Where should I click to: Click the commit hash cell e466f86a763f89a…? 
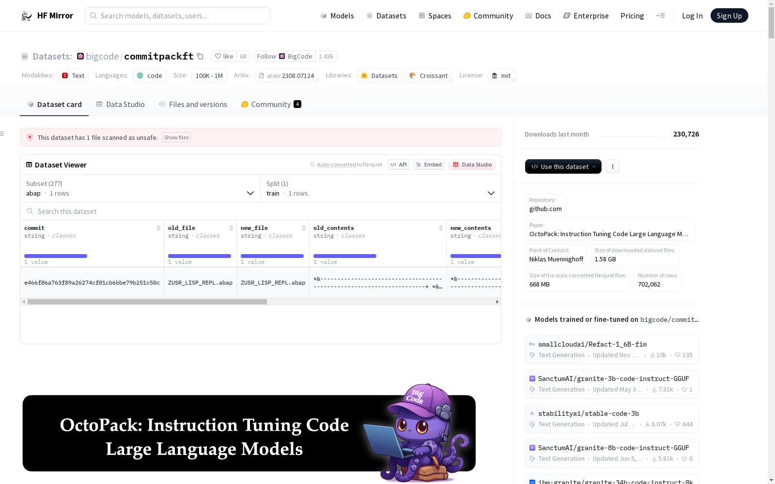pos(92,283)
